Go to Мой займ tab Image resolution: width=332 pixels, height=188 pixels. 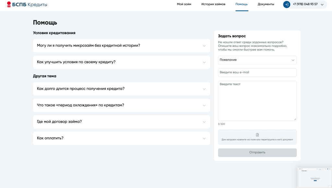point(184,4)
